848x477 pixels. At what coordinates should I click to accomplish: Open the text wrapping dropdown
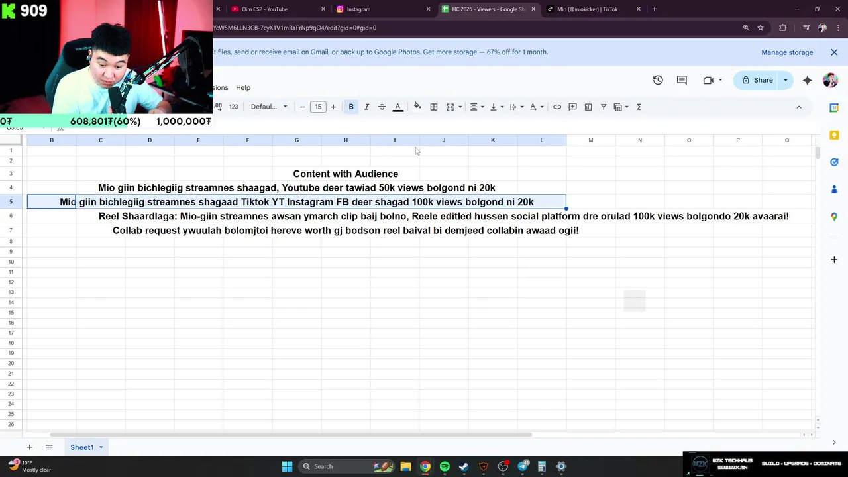517,107
